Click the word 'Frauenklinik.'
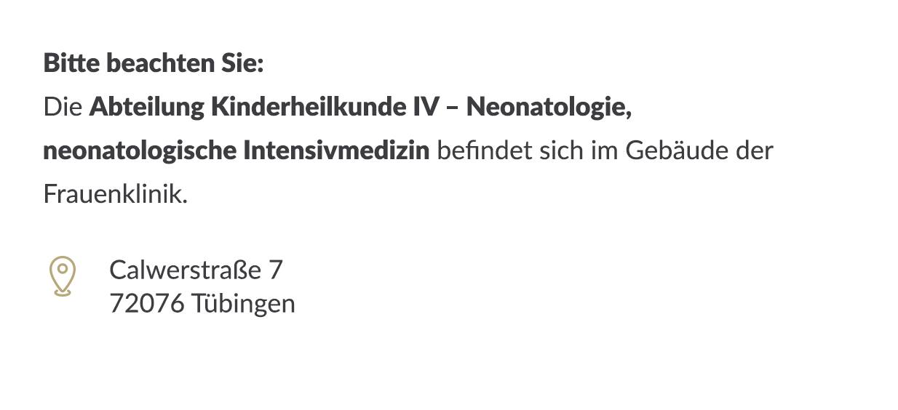This screenshot has width=898, height=410. click(x=116, y=195)
